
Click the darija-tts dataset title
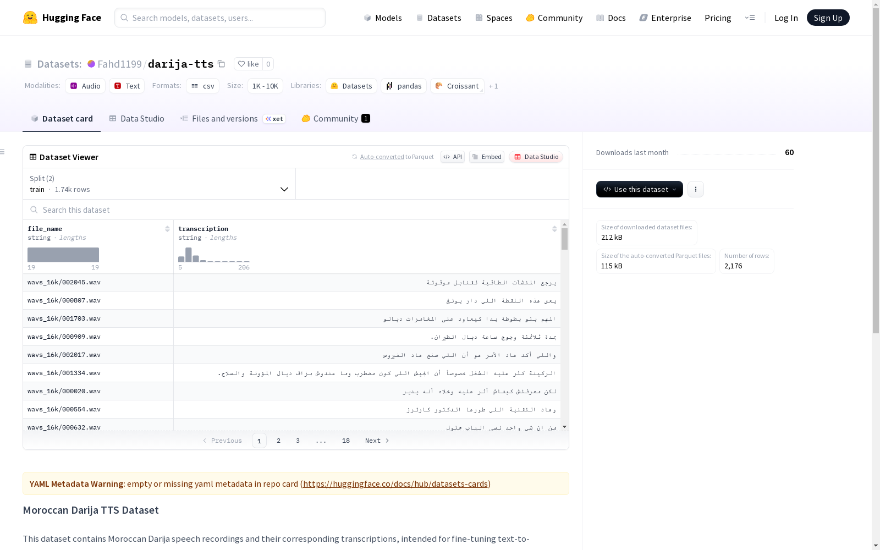click(x=180, y=64)
